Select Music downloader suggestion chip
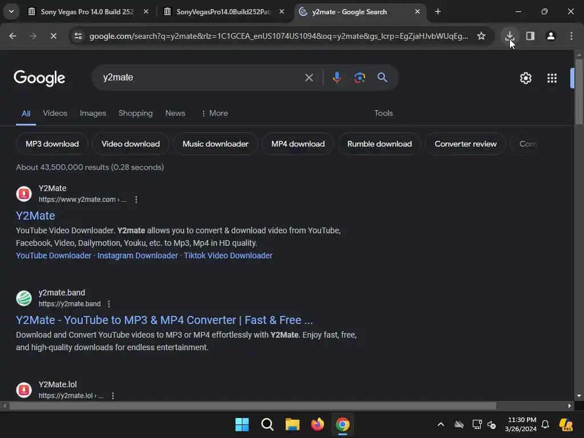 click(215, 144)
